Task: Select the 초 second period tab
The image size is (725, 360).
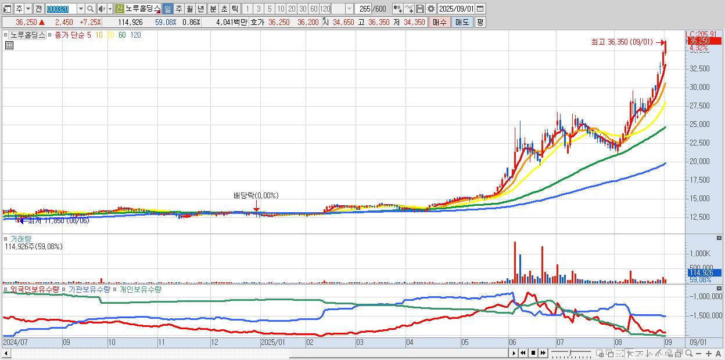Action: click(224, 9)
